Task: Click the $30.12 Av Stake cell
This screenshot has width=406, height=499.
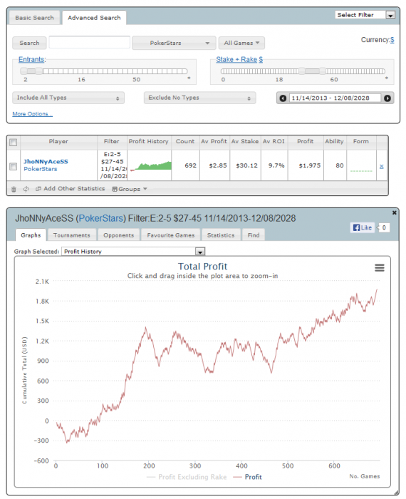Action: 246,165
